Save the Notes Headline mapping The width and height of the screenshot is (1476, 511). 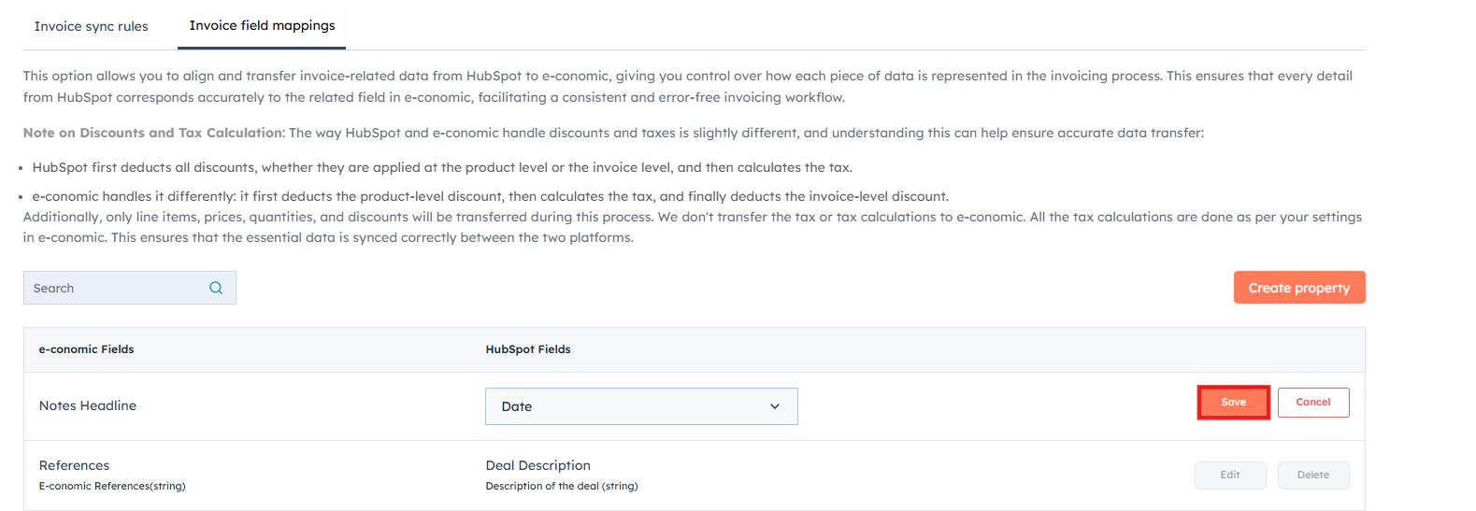[1233, 403]
